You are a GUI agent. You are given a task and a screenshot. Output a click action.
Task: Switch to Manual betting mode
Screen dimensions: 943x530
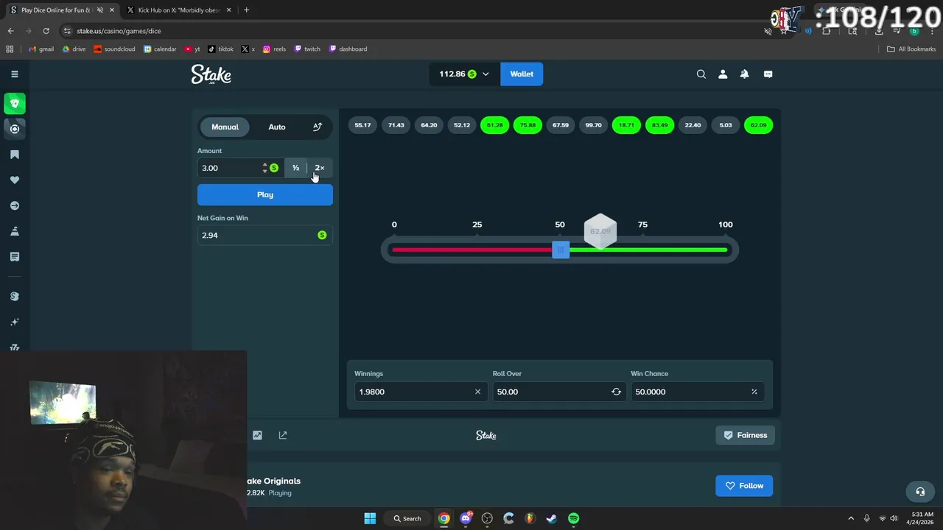point(225,127)
